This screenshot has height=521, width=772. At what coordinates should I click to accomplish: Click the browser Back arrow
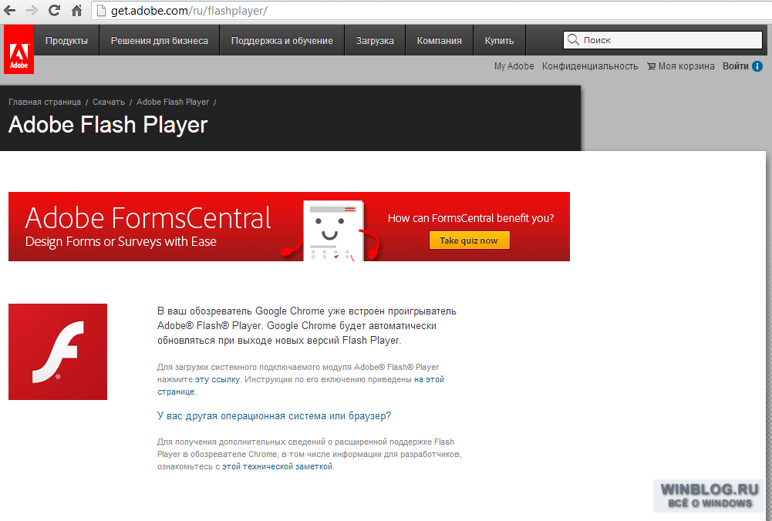tap(9, 10)
